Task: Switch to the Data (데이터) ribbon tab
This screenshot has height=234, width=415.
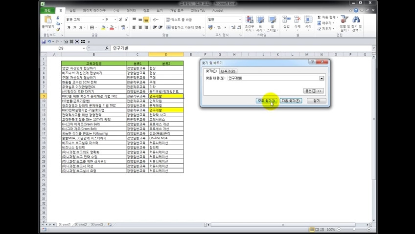Action: pos(131,11)
